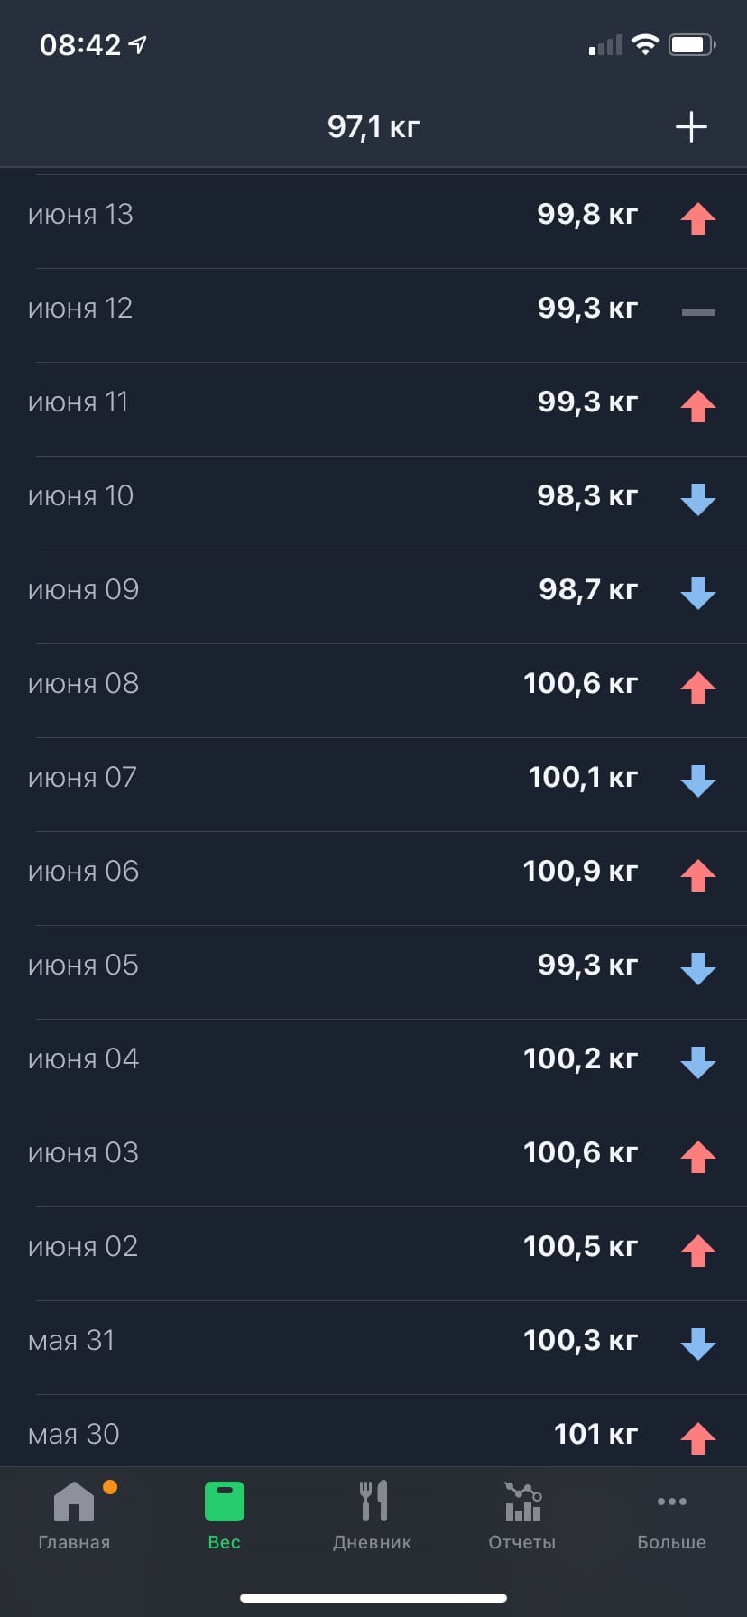
Task: Tap the 97,1 кг header title
Action: [x=373, y=127]
